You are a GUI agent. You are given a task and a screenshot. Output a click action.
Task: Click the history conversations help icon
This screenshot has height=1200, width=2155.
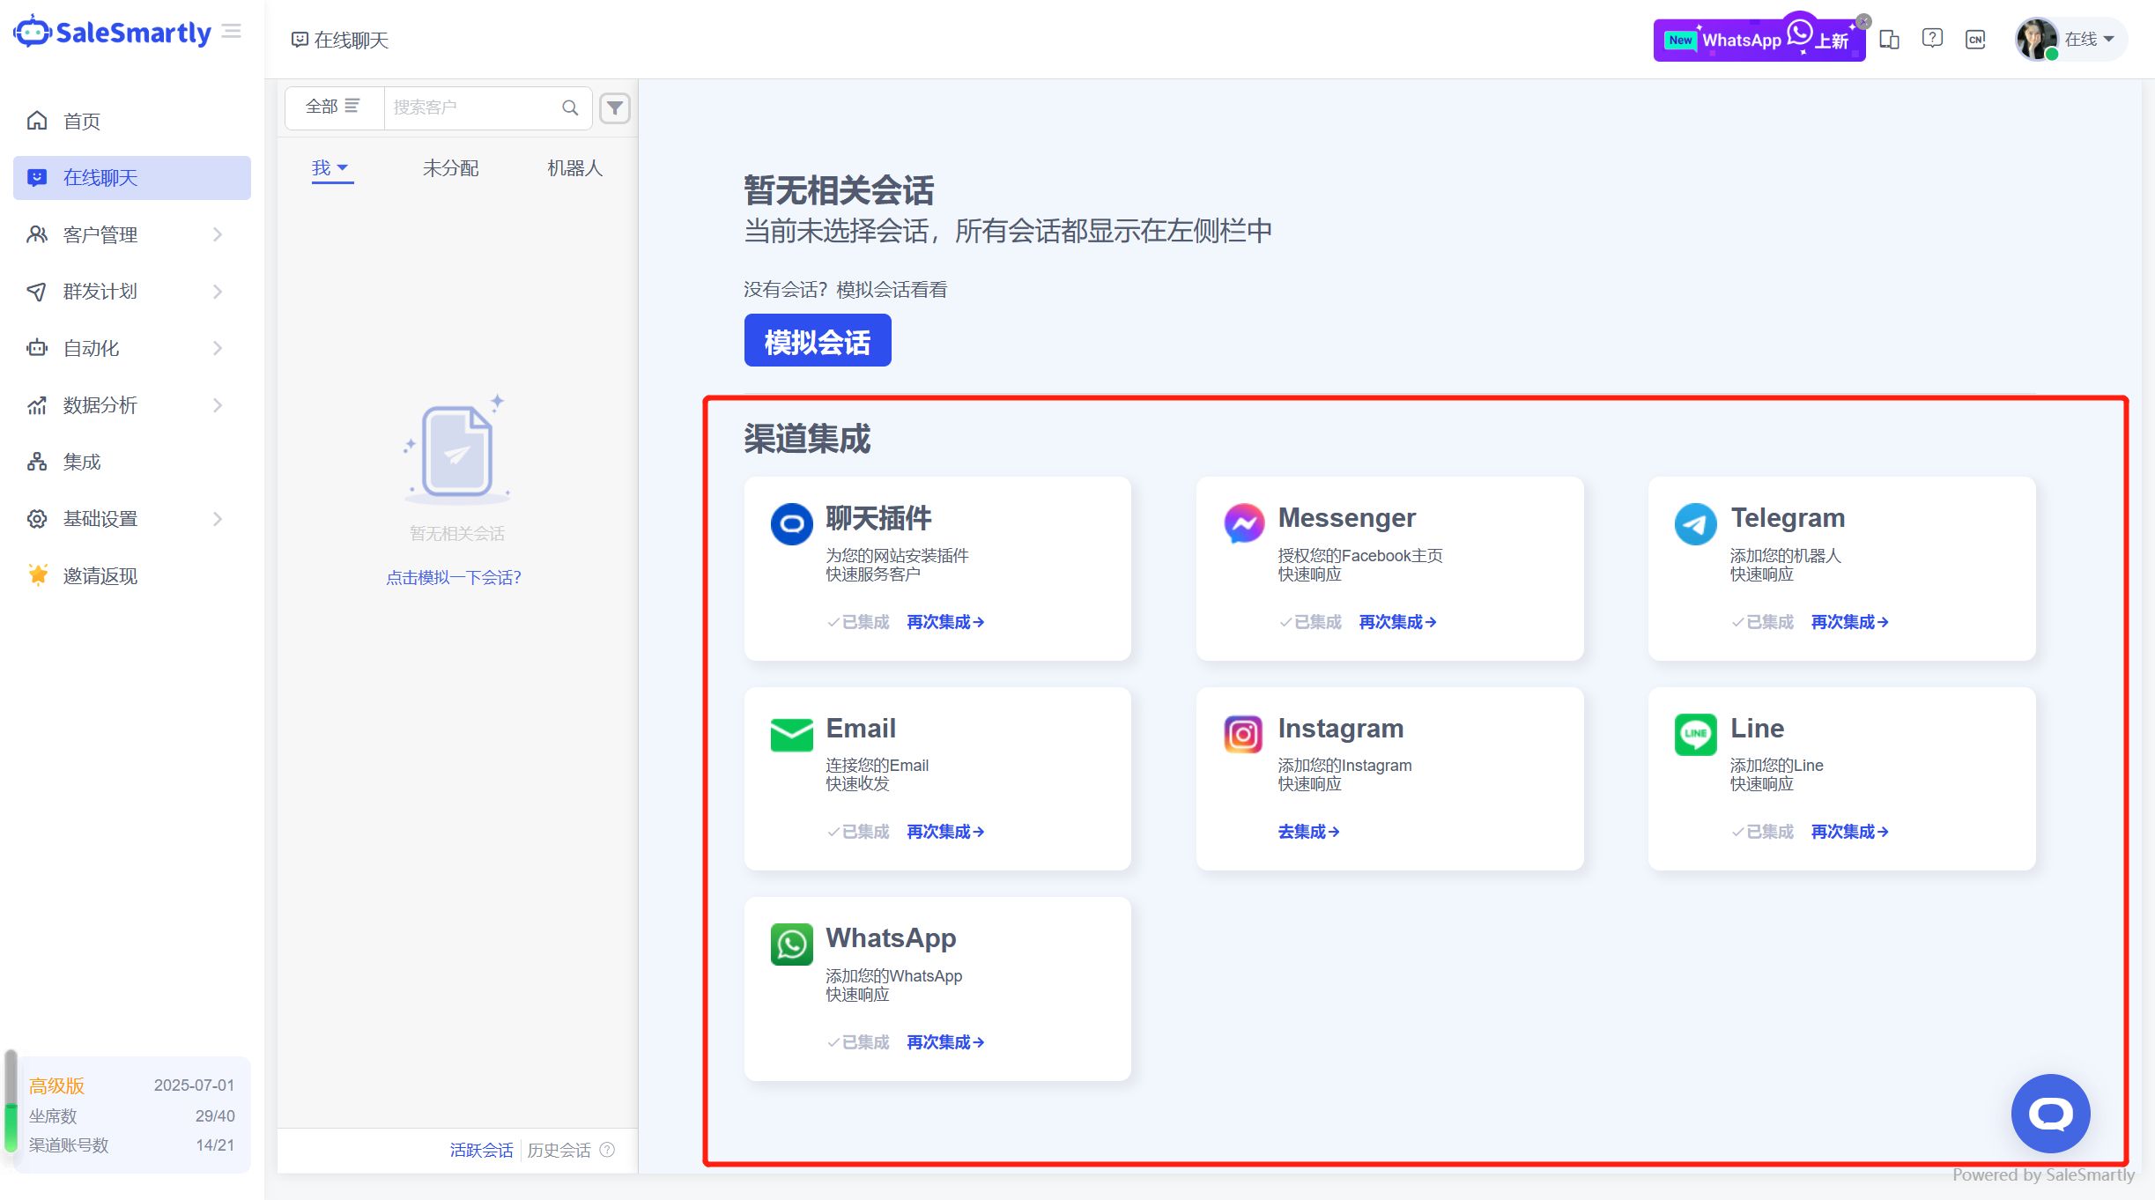607,1150
